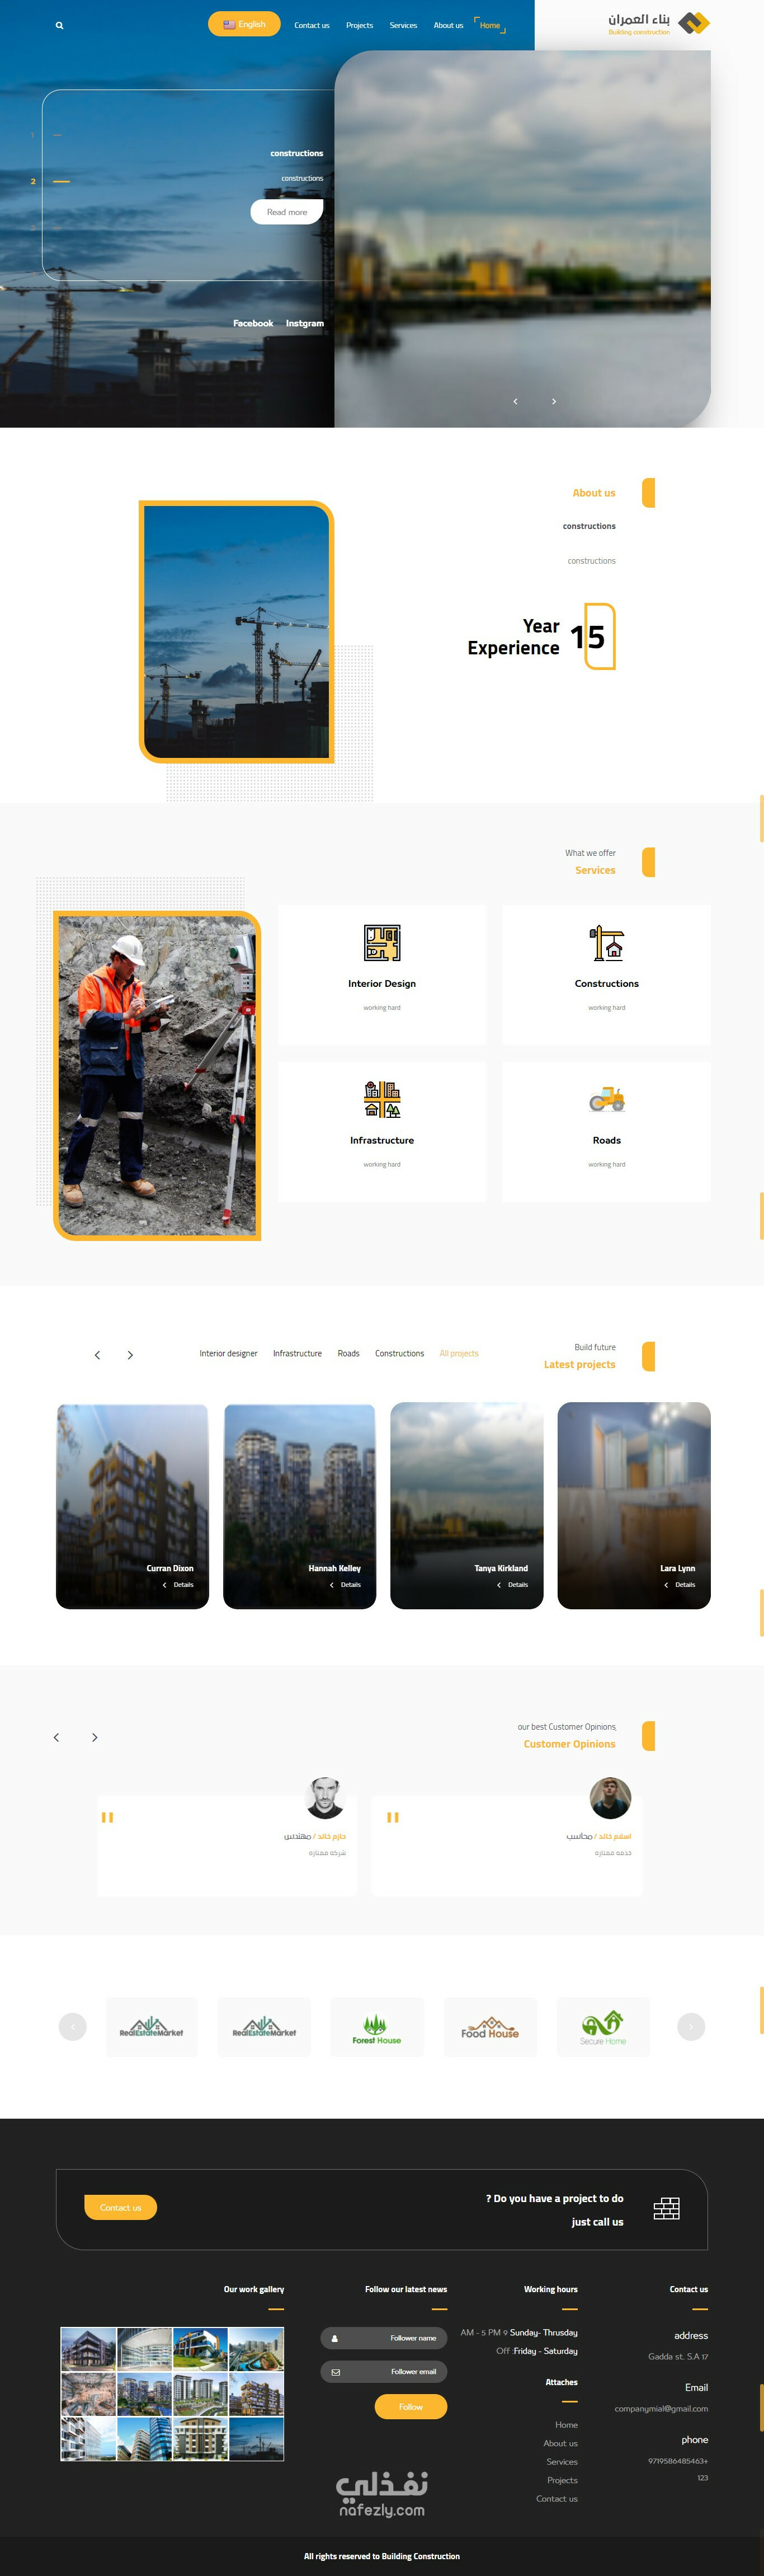764x2576 pixels.
Task: Filter projects by Roads tab
Action: [x=348, y=1353]
